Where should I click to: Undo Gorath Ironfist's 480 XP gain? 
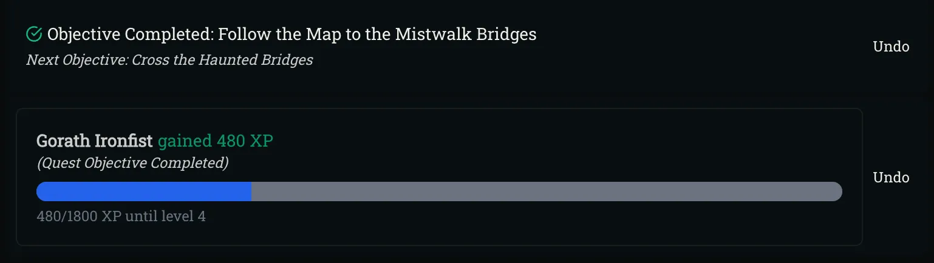(890, 178)
